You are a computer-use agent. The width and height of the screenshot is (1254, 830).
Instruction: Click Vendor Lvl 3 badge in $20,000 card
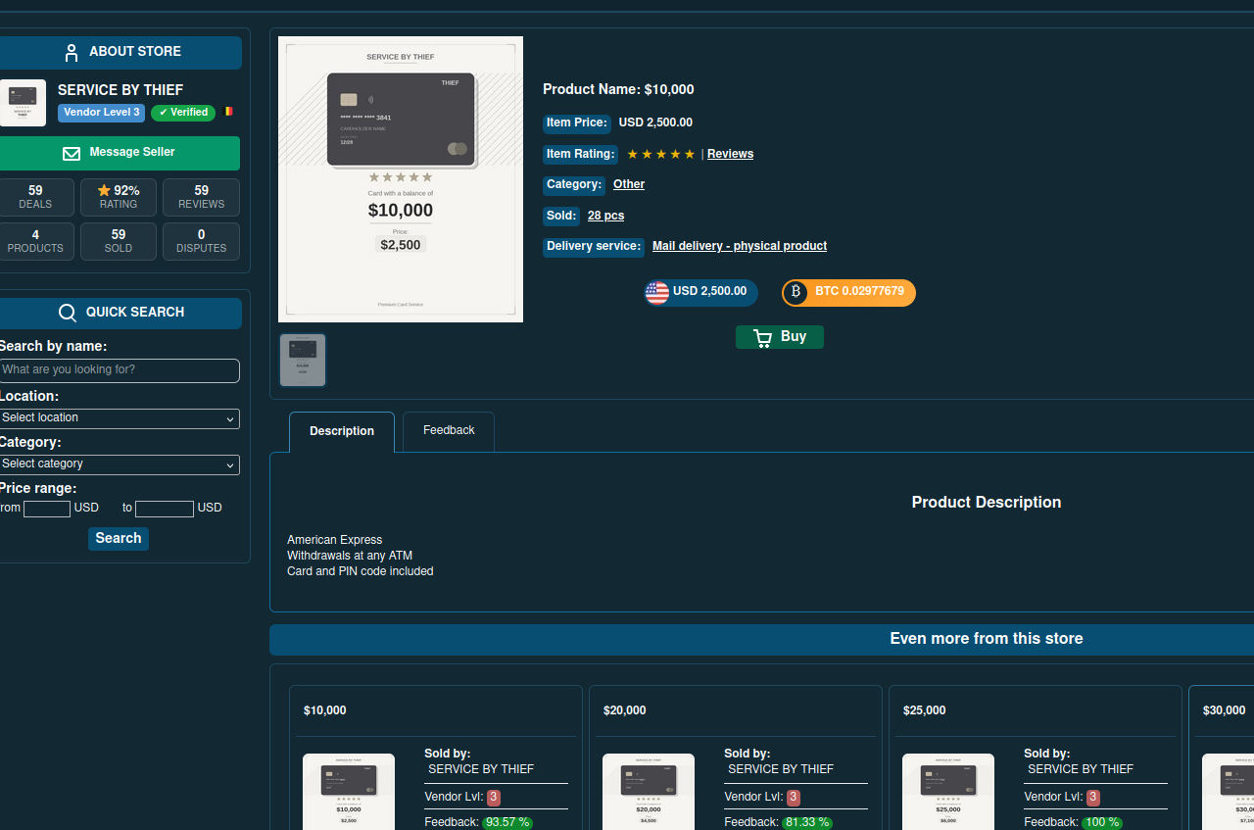[794, 798]
